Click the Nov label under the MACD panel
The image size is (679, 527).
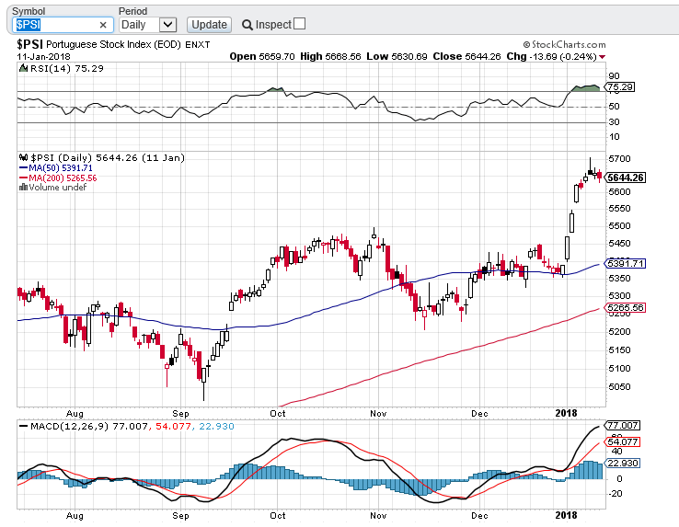click(378, 516)
